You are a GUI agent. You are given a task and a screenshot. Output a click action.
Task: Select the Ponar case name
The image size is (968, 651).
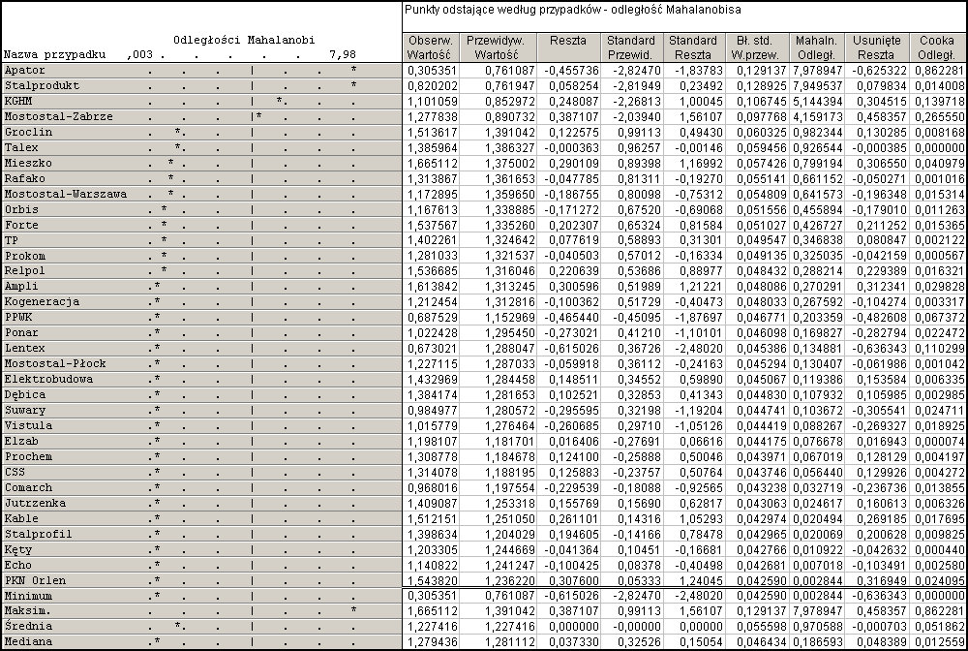[21, 332]
